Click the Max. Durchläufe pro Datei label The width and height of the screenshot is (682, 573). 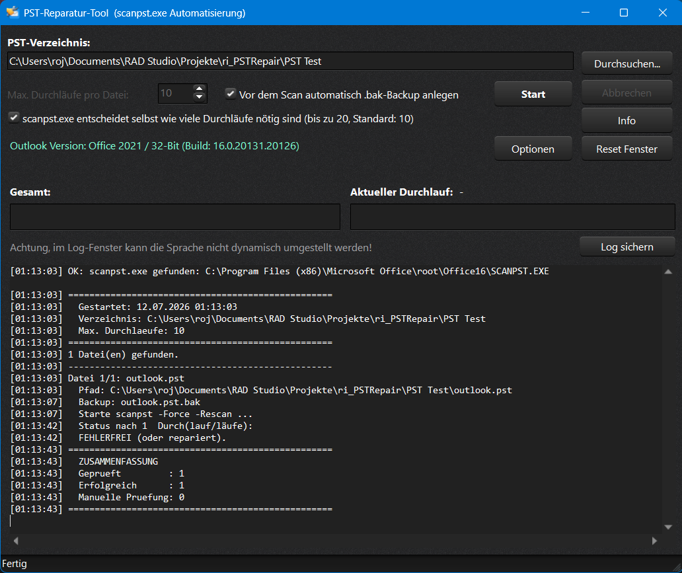tap(68, 95)
